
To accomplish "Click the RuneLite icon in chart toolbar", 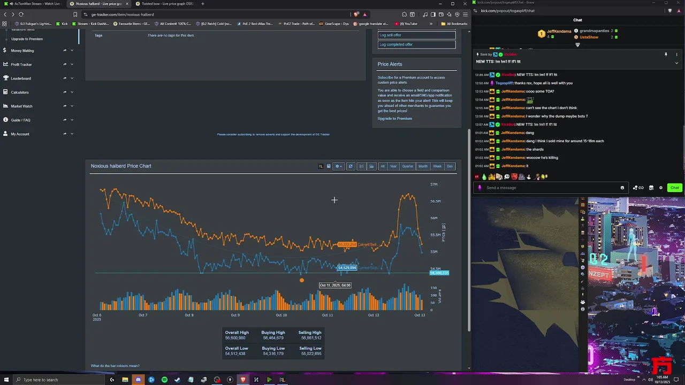I will [x=321, y=166].
